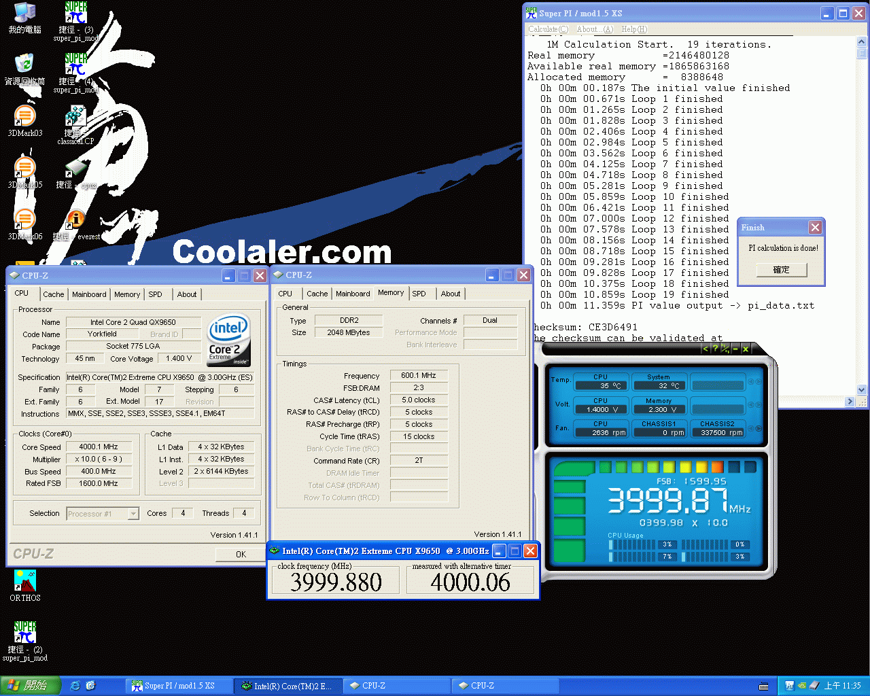870x696 pixels.
Task: Click Super PI horizontal scrollbar right arrow
Action: pos(850,402)
